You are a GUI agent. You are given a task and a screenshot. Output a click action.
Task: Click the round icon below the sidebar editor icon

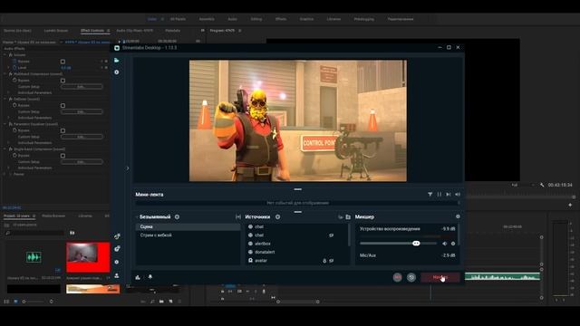[117, 72]
